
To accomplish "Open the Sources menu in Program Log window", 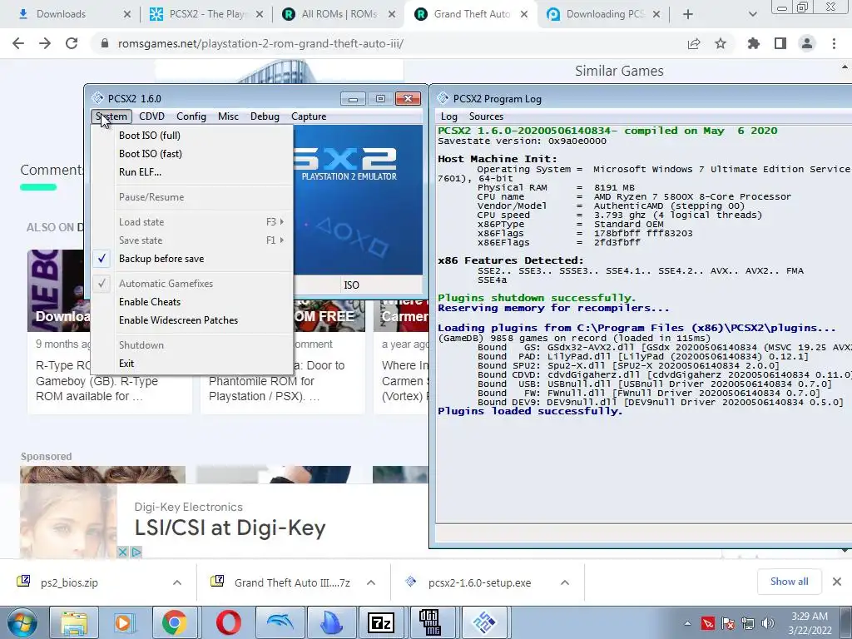I will (x=486, y=116).
